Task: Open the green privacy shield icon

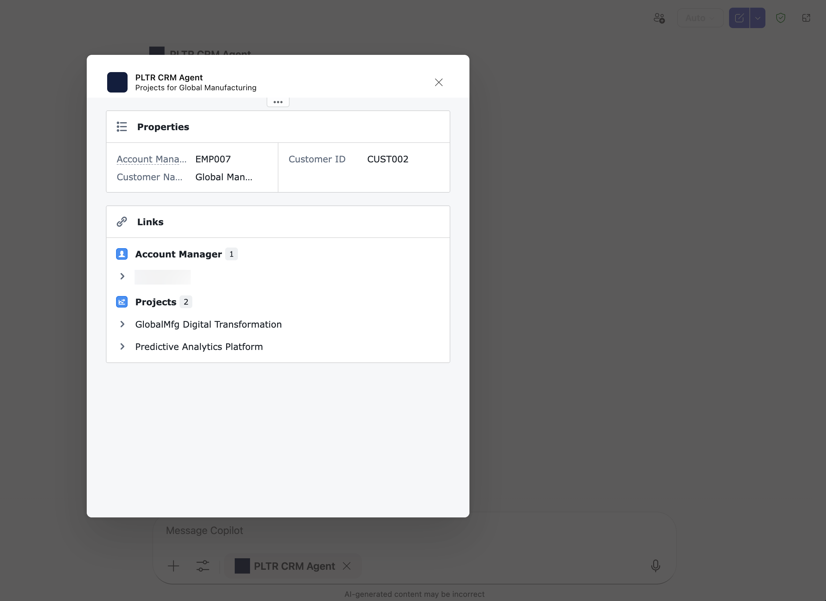Action: (x=780, y=18)
